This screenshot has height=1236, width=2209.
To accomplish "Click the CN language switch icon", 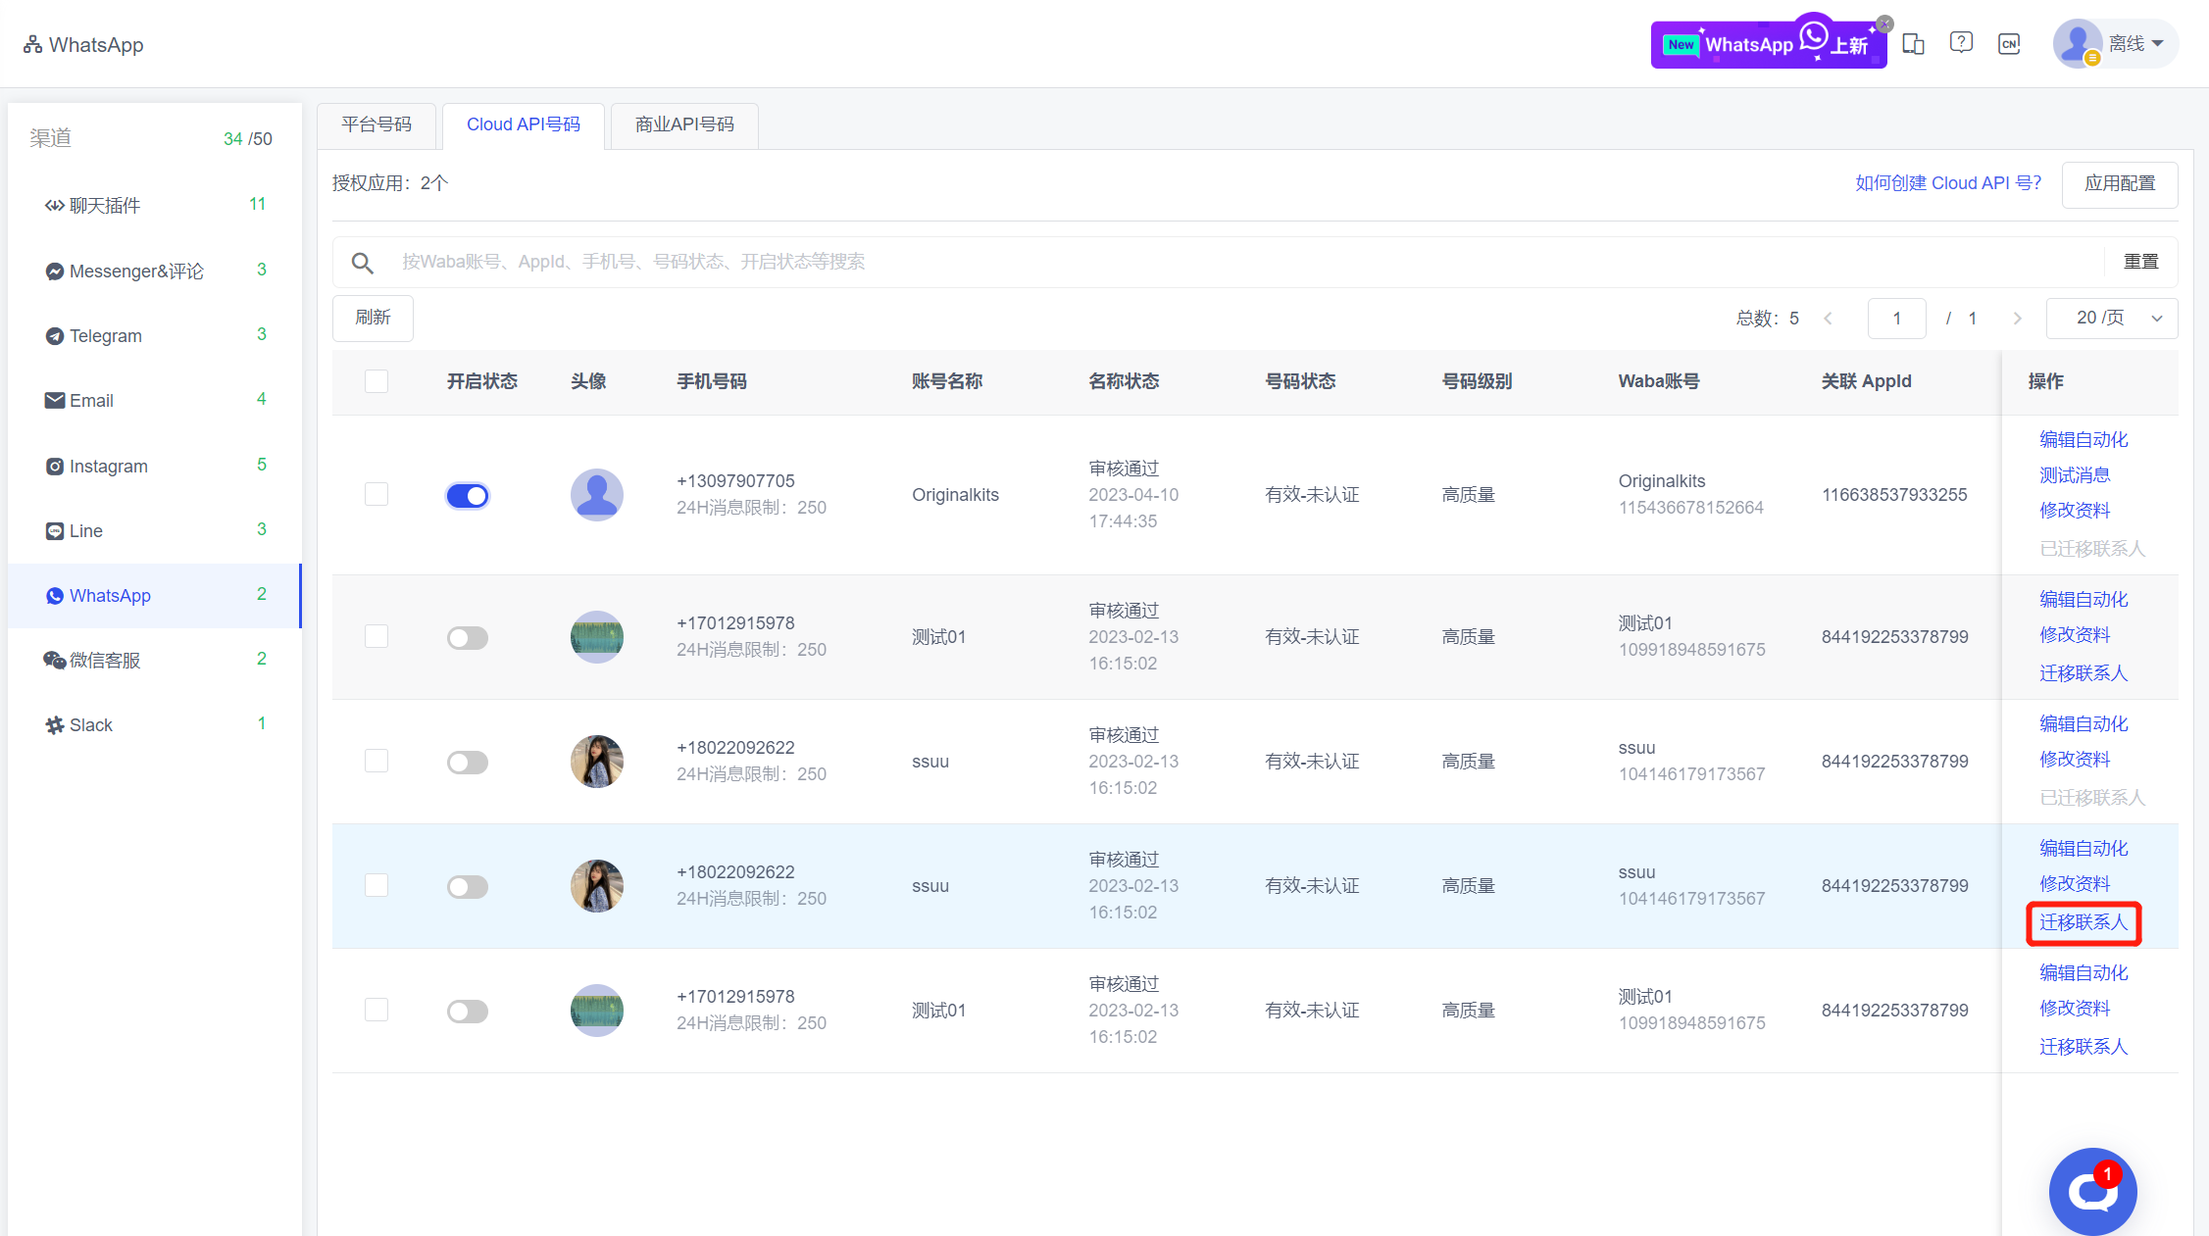I will click(2009, 44).
